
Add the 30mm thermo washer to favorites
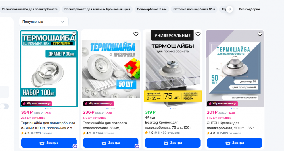coord(74,34)
